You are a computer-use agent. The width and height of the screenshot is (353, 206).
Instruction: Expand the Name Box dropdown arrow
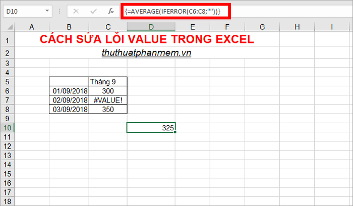point(47,11)
